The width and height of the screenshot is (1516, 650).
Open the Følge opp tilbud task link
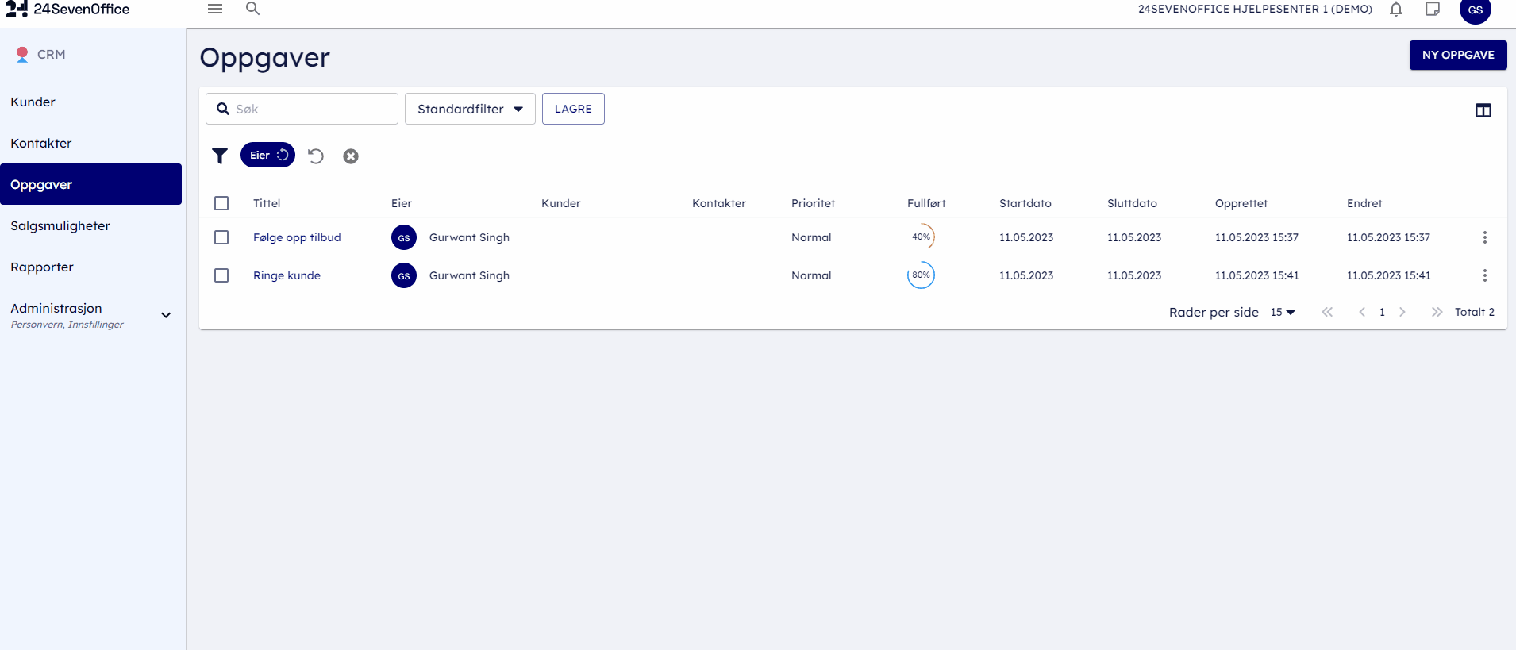[x=297, y=237]
